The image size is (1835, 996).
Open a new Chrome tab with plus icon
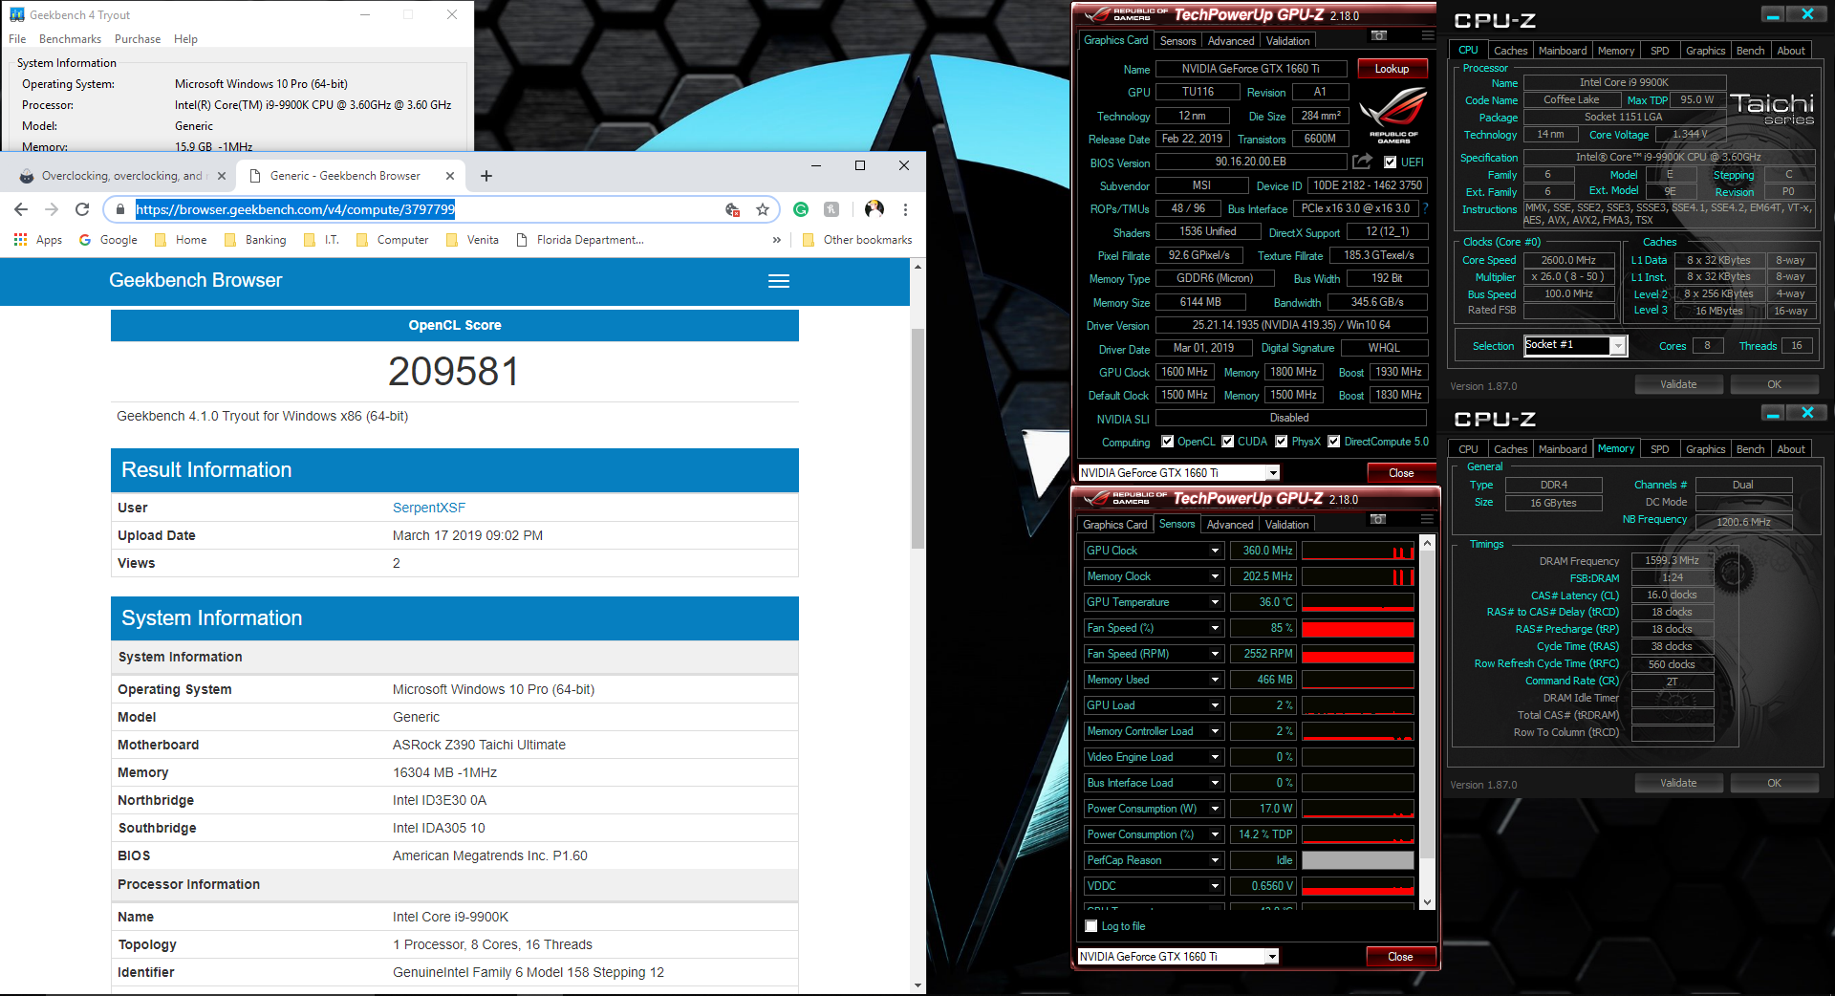pyautogui.click(x=486, y=176)
